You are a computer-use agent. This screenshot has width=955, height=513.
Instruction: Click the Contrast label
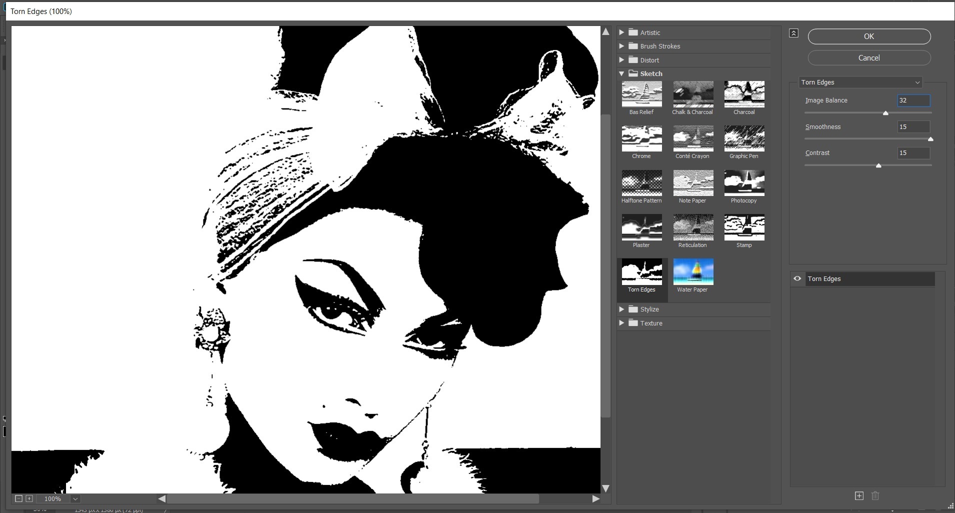click(817, 153)
